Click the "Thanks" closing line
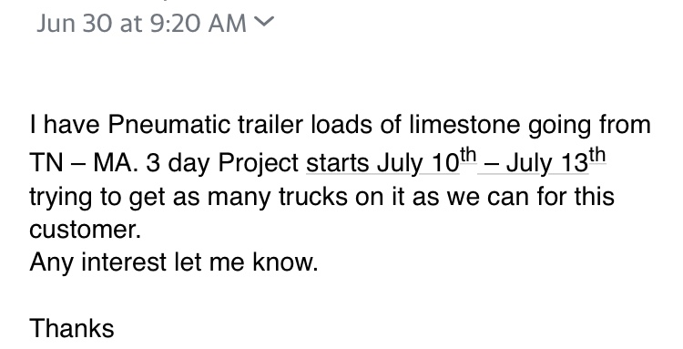This screenshot has width=683, height=349. pos(72,328)
